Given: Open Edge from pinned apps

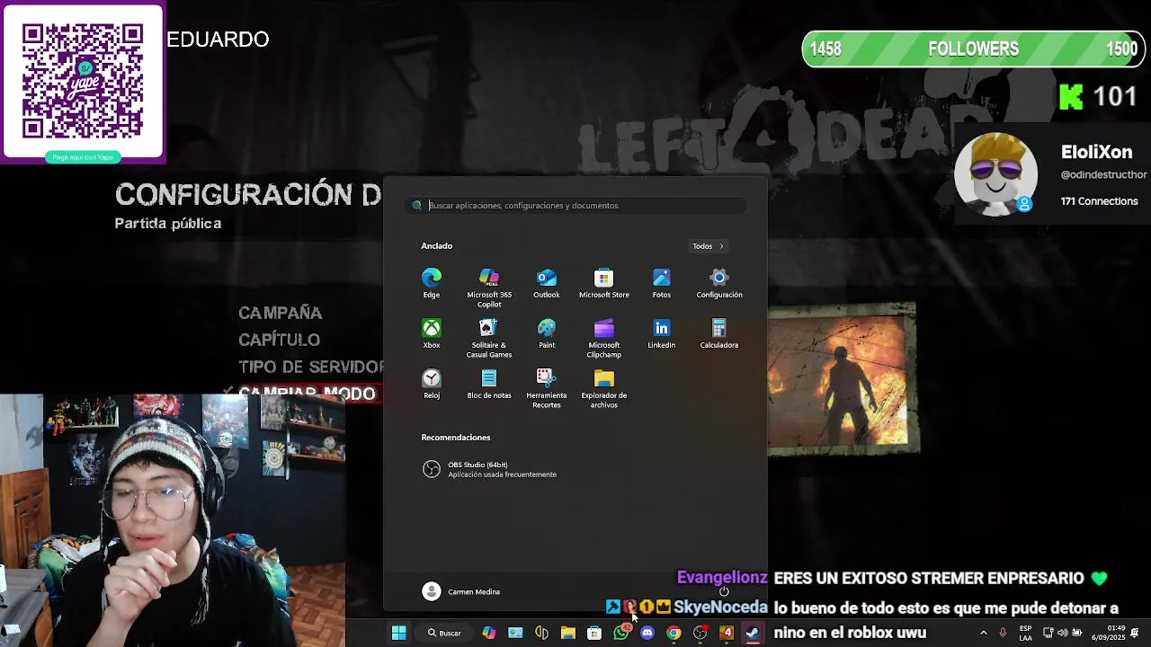Looking at the screenshot, I should click(x=432, y=283).
